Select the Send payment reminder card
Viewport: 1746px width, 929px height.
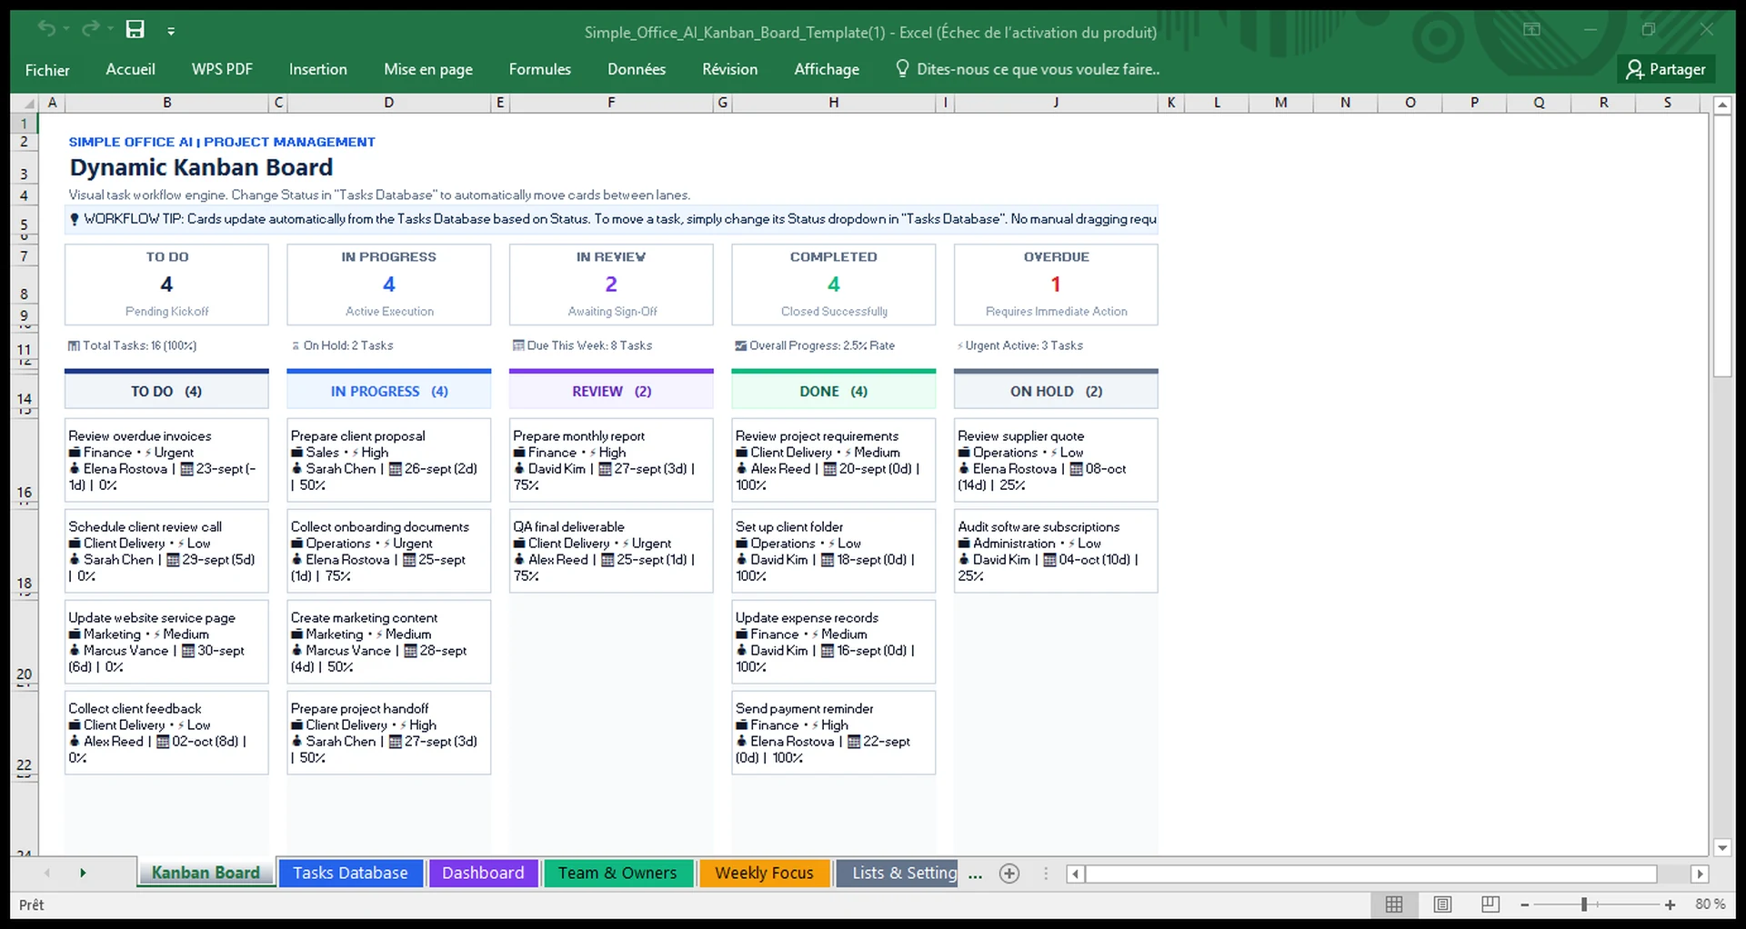click(833, 733)
